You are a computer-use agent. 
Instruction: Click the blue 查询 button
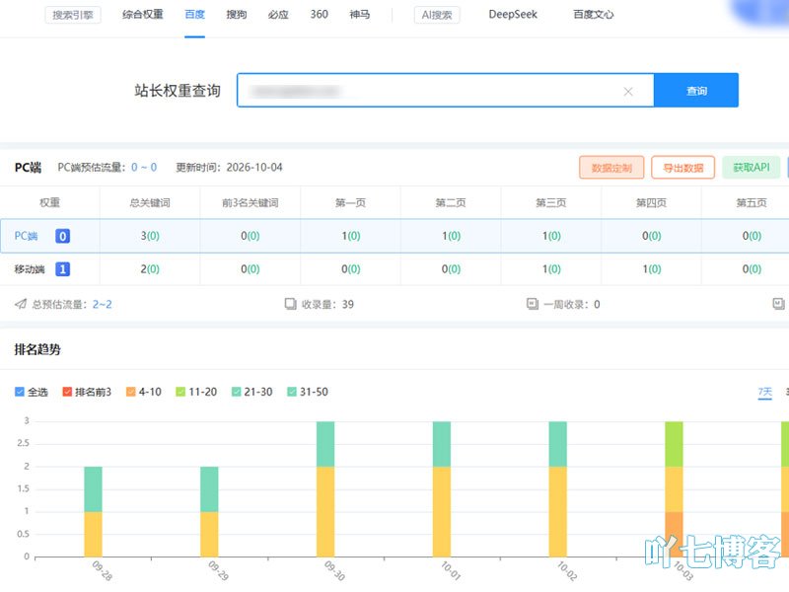tap(696, 91)
